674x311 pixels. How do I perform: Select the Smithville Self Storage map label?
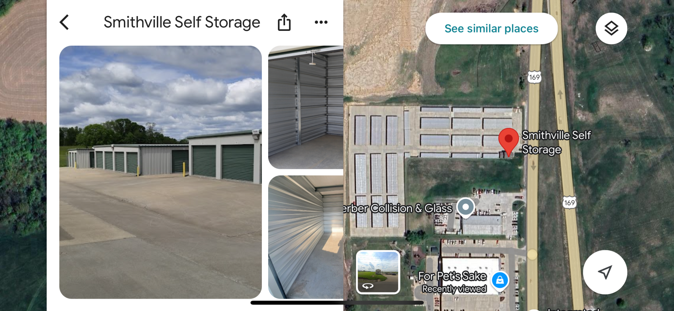point(556,142)
